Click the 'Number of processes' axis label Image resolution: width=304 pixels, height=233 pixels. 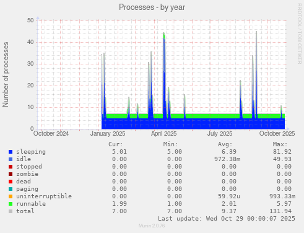6,74
